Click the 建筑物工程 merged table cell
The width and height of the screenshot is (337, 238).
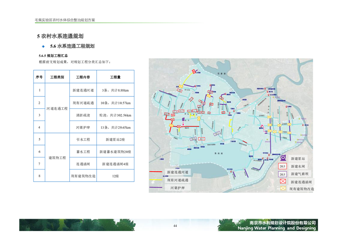57,158
